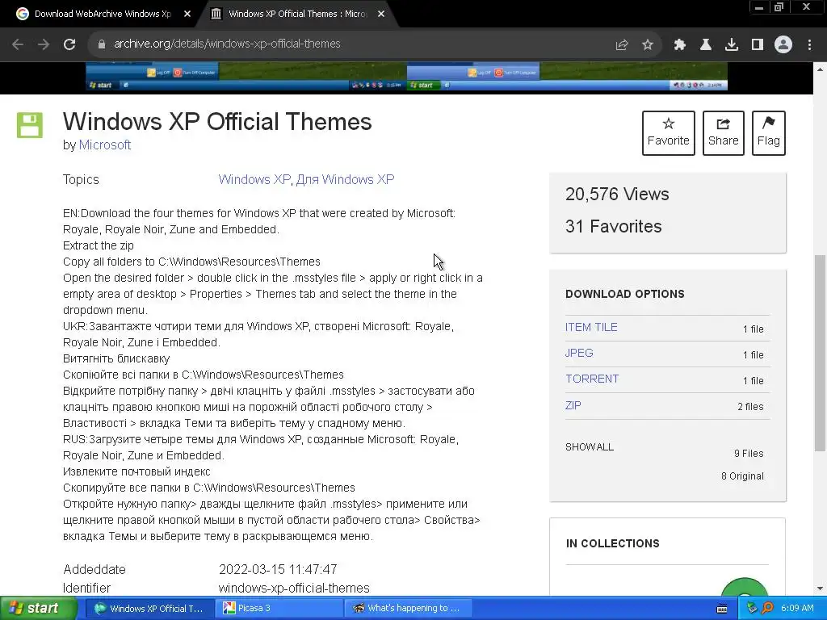
Task: Switch to Download WebArchive Windows Xp tab
Action: point(103,15)
